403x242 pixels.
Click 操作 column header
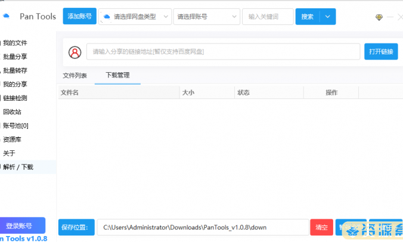[x=331, y=92]
